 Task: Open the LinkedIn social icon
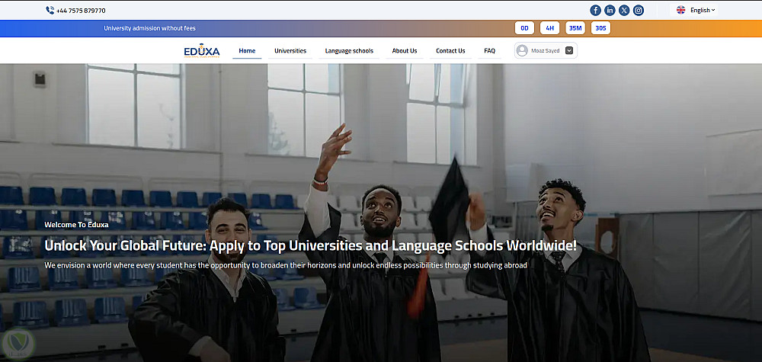610,10
